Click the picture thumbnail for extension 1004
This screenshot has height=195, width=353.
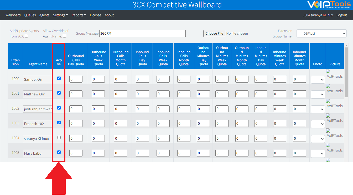point(335,133)
